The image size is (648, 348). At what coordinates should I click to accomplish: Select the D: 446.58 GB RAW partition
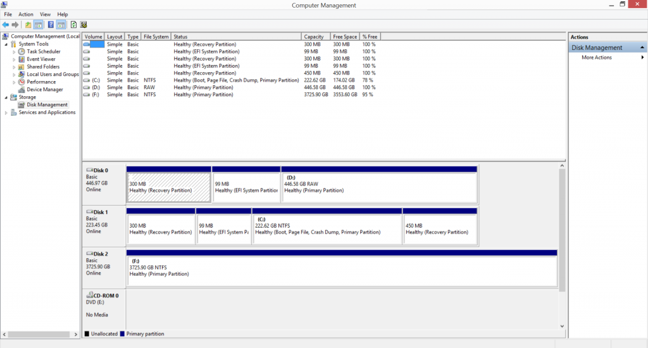[379, 187]
